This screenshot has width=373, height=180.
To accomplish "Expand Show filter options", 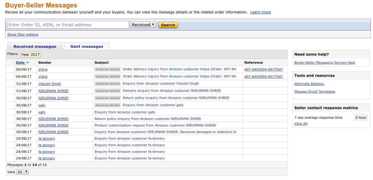I will click(22, 34).
